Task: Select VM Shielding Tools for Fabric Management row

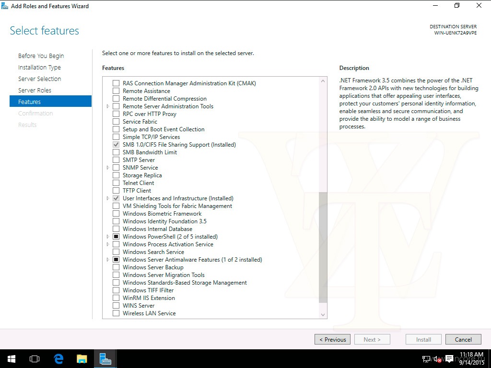Action: tap(177, 206)
